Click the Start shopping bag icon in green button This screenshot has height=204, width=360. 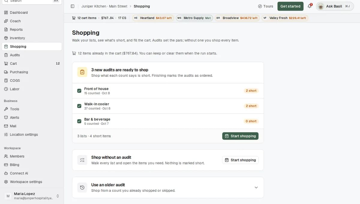pyautogui.click(x=227, y=136)
